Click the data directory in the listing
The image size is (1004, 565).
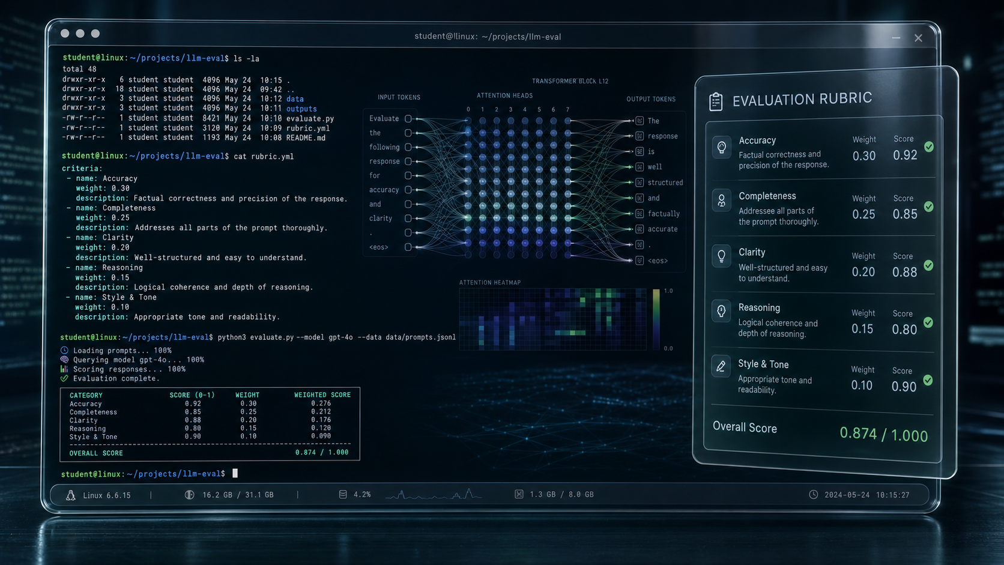pos(295,99)
